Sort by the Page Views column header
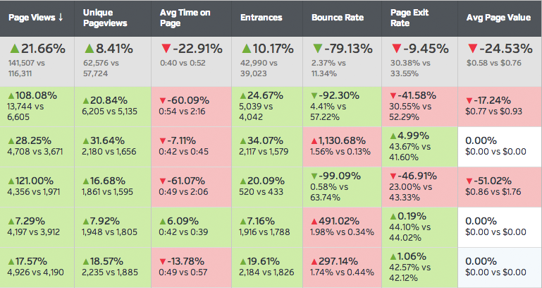 pos(32,17)
